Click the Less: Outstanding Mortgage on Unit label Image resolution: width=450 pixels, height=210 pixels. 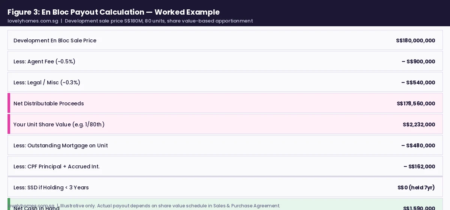61,145
